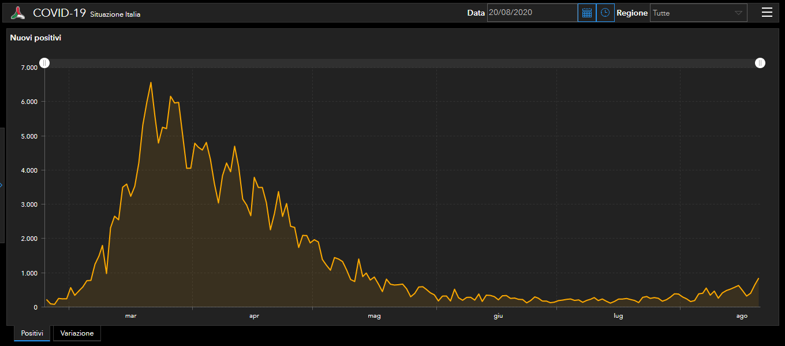Click the COVID-19 Situazione Italia title

87,13
